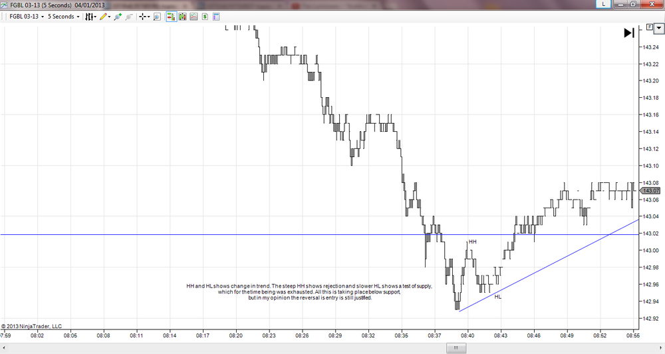Image resolution: width=665 pixels, height=354 pixels.
Task: Click the grayed zoom out icon
Action: [129, 17]
